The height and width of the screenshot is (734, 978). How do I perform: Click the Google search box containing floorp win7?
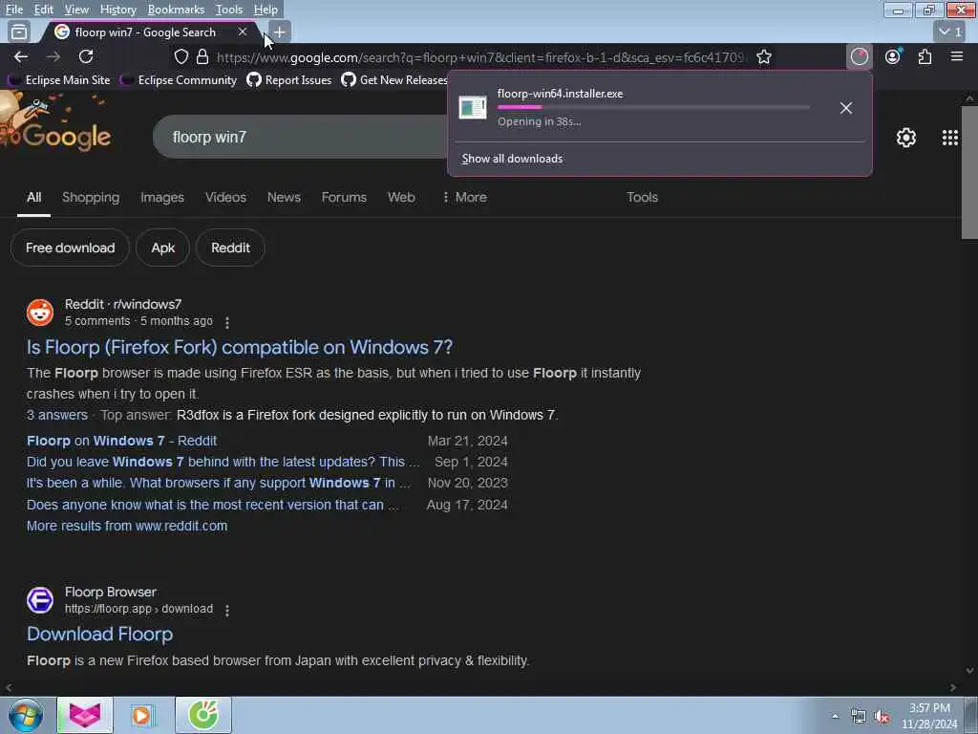299,137
